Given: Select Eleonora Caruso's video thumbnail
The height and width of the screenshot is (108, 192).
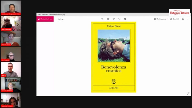Looking at the screenshot, I should click(11, 39).
